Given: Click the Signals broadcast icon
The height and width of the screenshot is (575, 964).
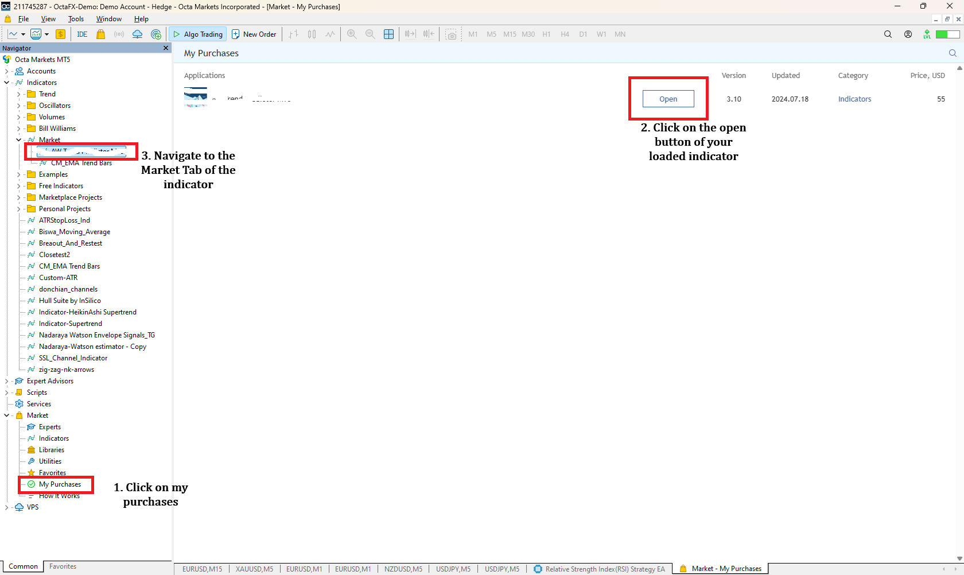Looking at the screenshot, I should click(x=119, y=34).
